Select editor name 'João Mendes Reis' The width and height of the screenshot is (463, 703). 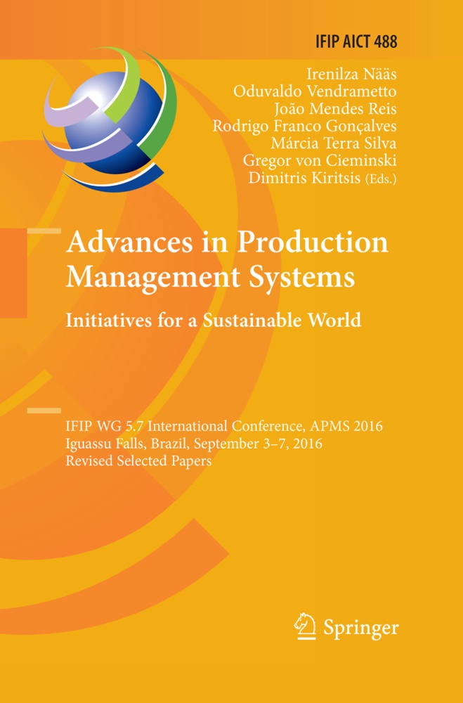(335, 108)
